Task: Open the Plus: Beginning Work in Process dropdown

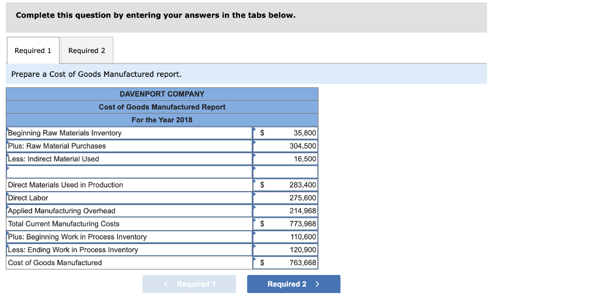Action: pos(130,237)
